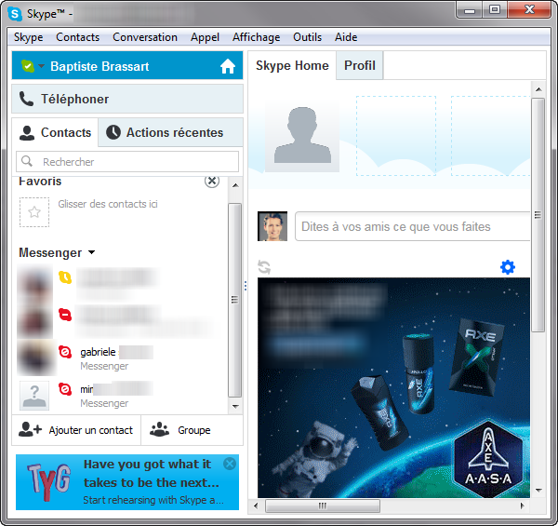Click the Rechercher search field
Image resolution: width=558 pixels, height=526 pixels.
tap(127, 162)
